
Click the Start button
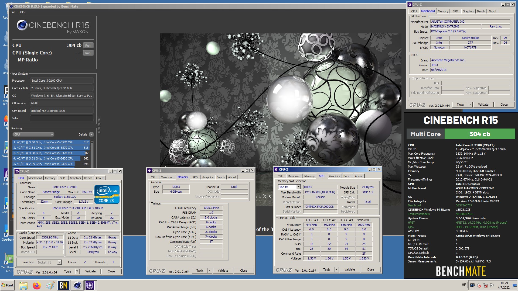[7, 285]
